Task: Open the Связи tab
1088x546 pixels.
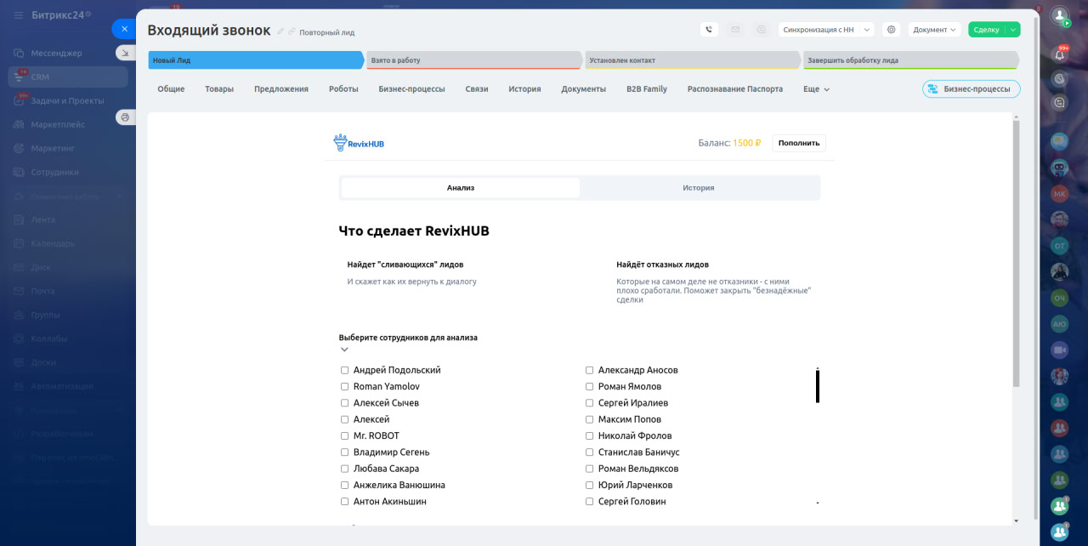Action: (x=477, y=88)
